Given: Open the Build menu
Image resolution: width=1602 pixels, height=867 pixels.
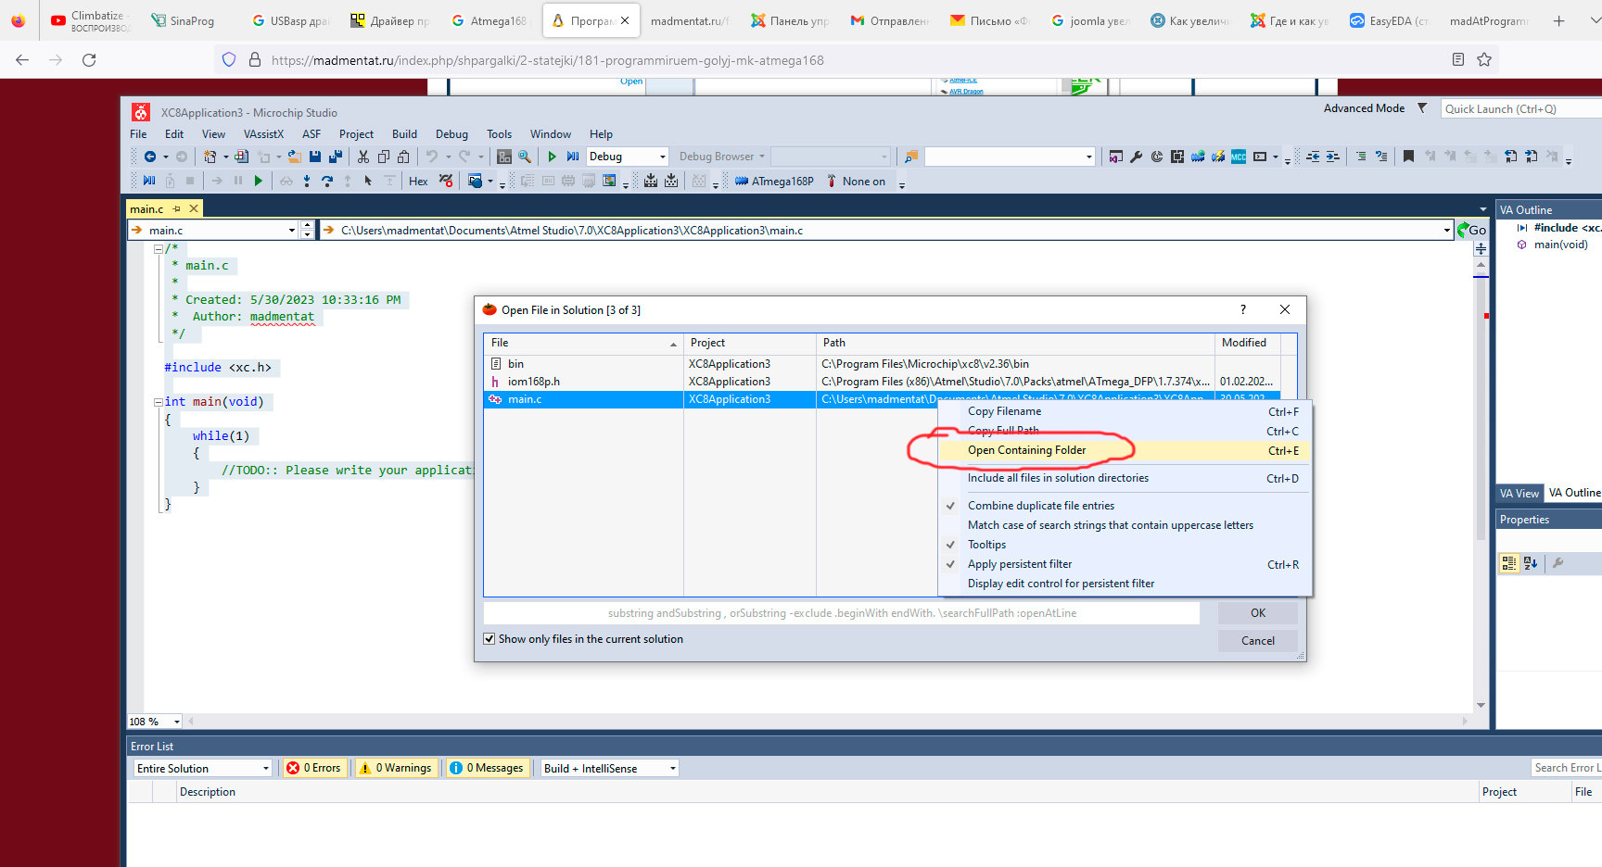Looking at the screenshot, I should (x=404, y=134).
